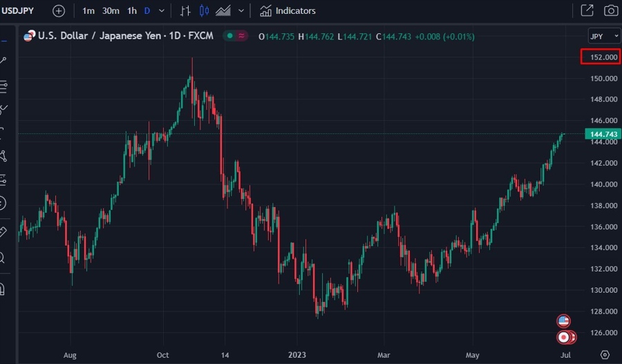Open the USDJPY symbol search
This screenshot has width=622, height=364.
pos(17,11)
